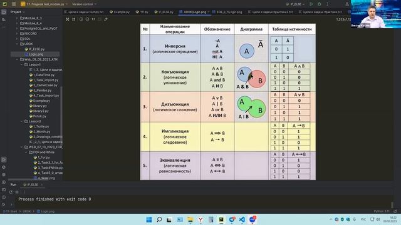
Task: Open 2_Month.py in project tree
Action: click(x=39, y=132)
